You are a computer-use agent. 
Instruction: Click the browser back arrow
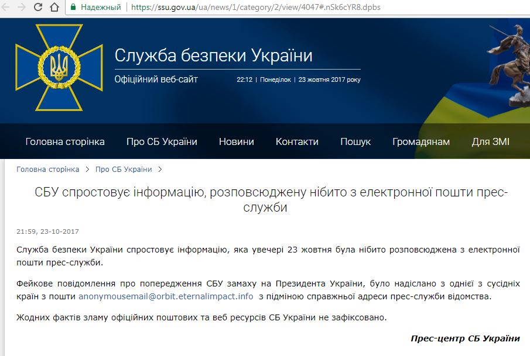[x=6, y=8]
